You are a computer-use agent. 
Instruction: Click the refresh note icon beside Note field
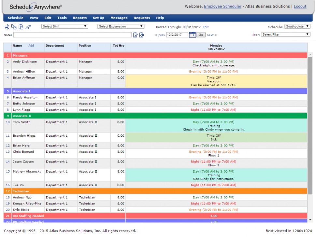click(142, 35)
